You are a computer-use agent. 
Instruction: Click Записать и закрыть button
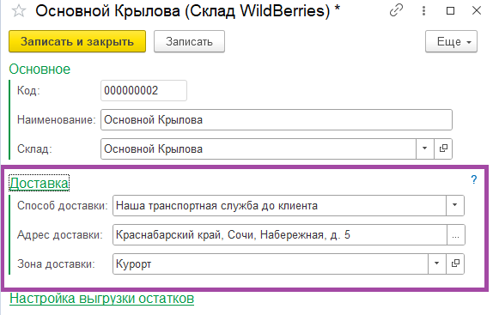pos(77,41)
